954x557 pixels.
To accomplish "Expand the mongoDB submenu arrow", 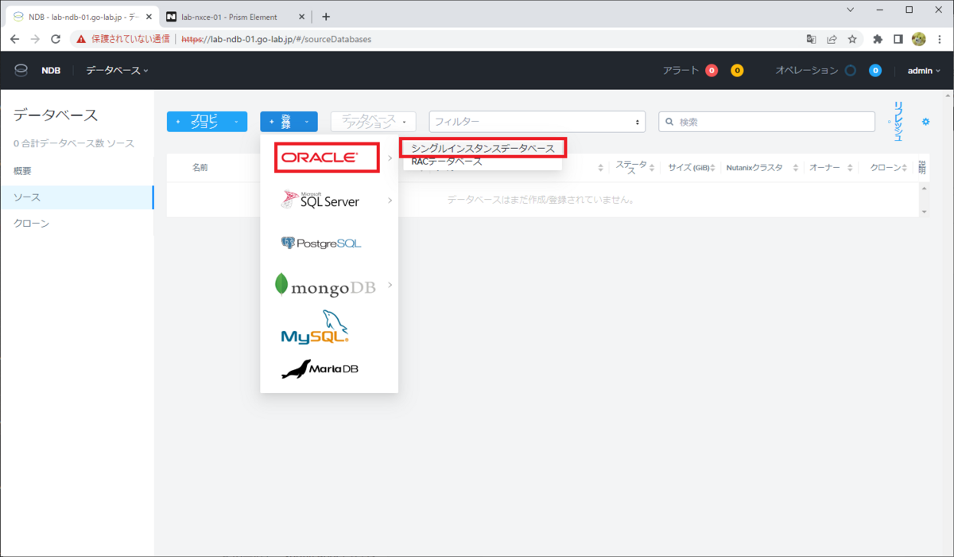I will (x=390, y=285).
